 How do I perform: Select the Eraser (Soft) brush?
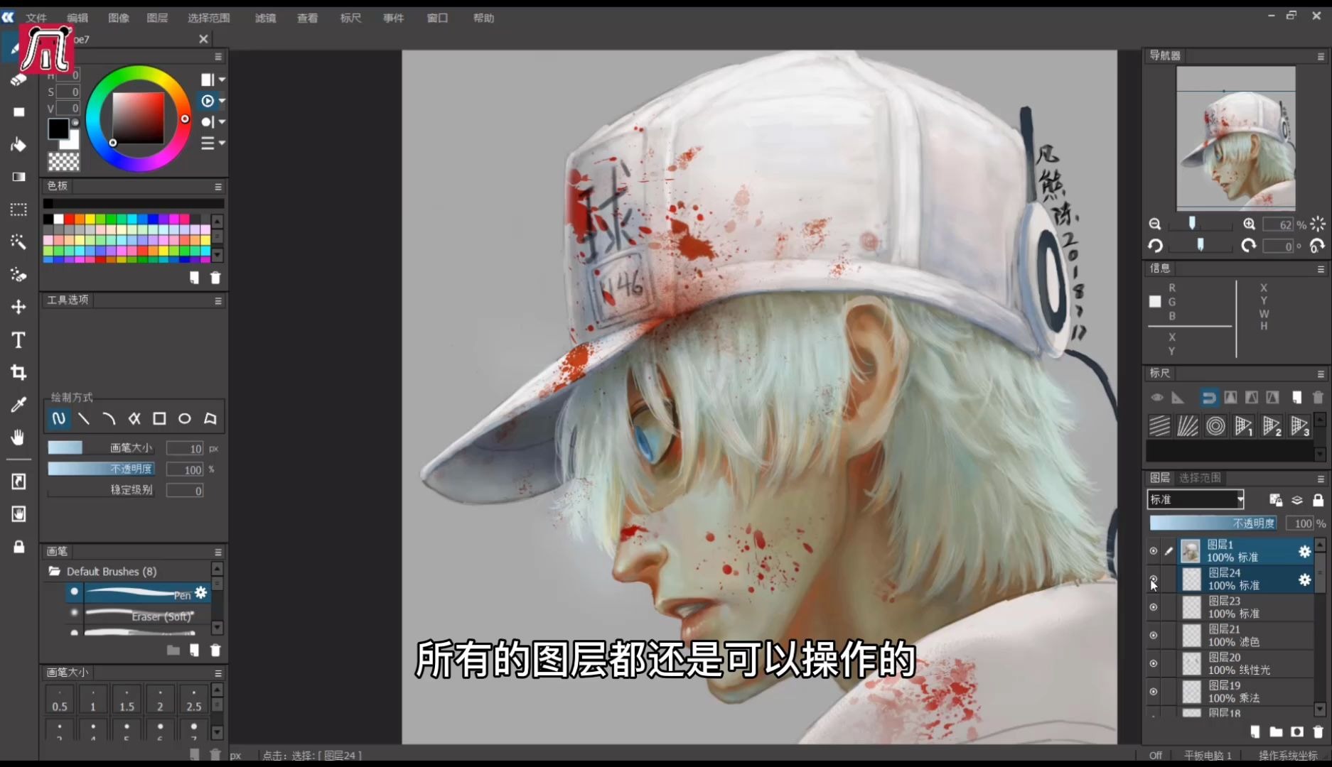tap(139, 614)
